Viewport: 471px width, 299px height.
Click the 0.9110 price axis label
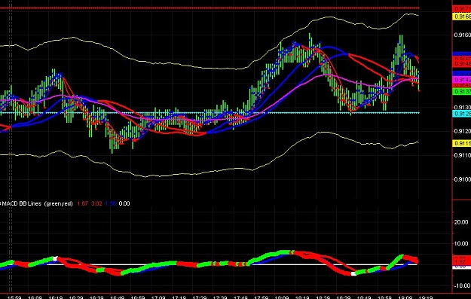(x=463, y=155)
